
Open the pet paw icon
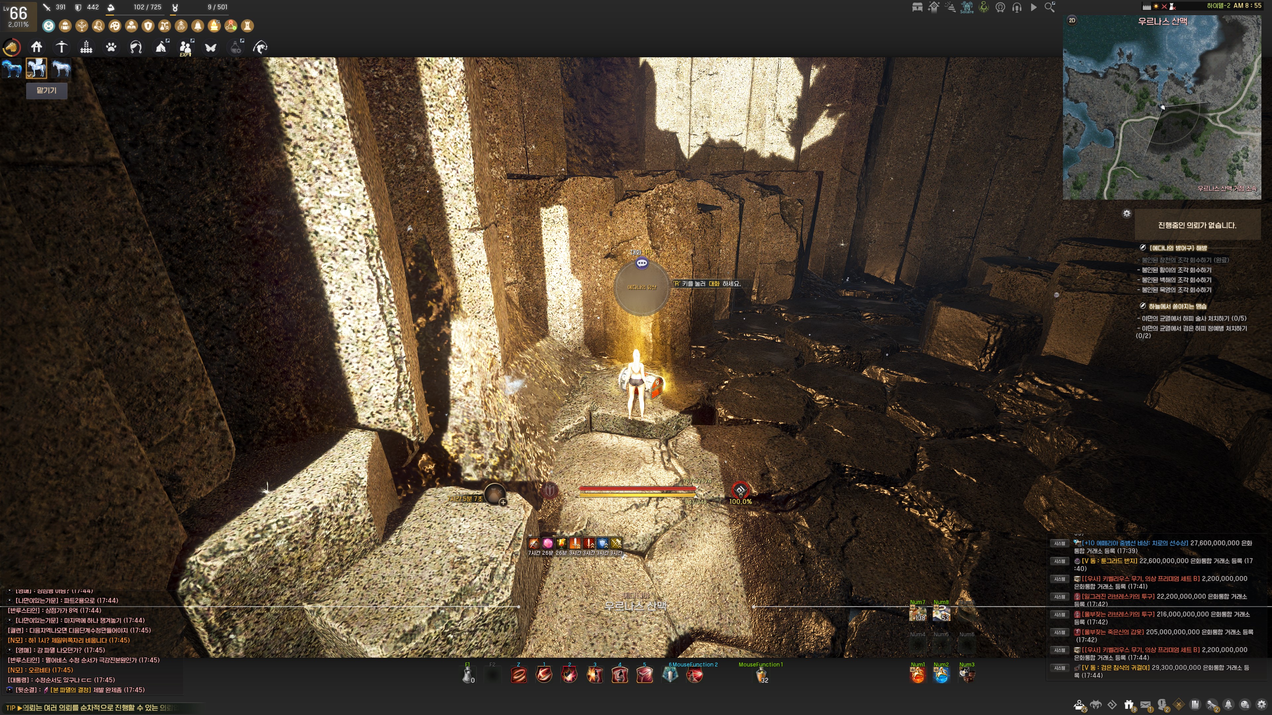coord(111,47)
